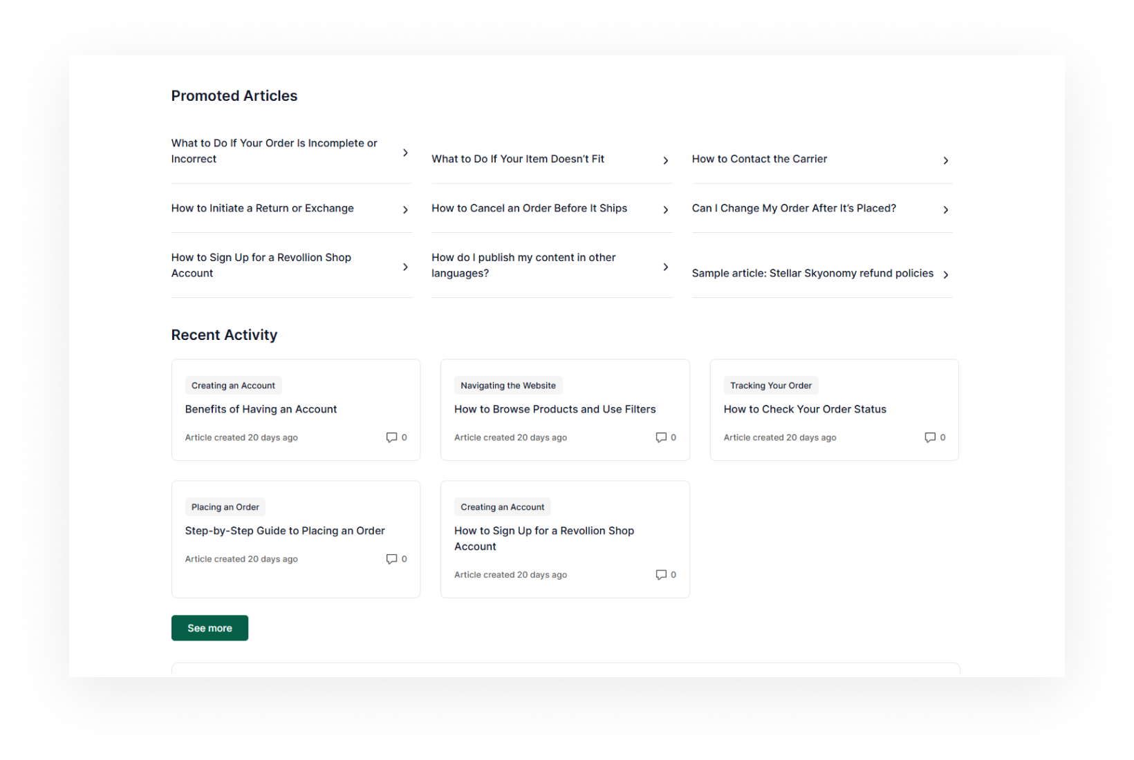This screenshot has width=1134, height=760.
Task: Click comment icon on Benefits of Having an Account
Action: pos(391,437)
